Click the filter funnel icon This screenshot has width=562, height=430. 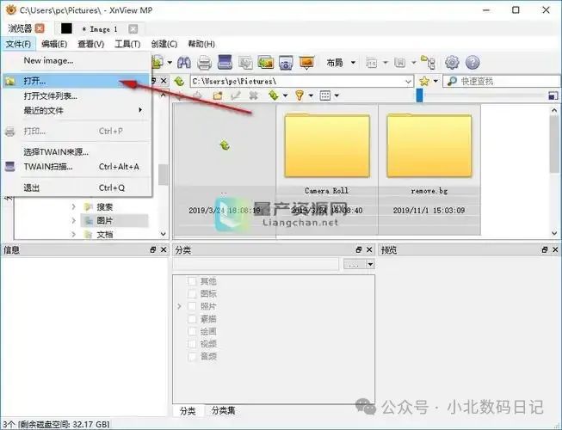coord(300,95)
